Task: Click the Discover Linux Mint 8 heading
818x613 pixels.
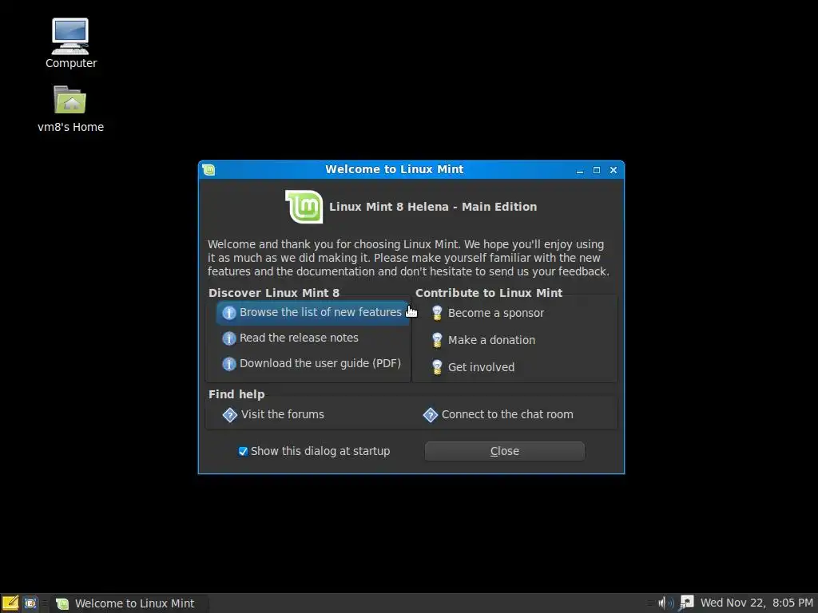Action: pyautogui.click(x=274, y=293)
